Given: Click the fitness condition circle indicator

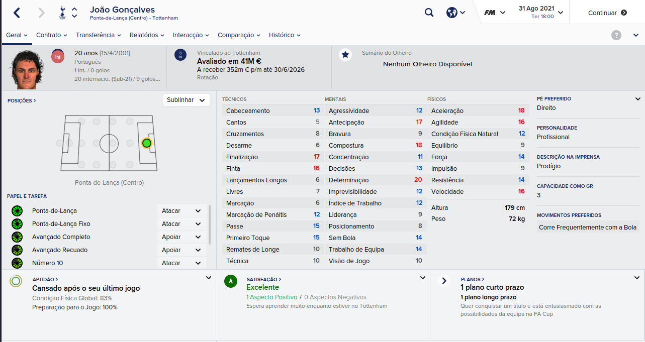Looking at the screenshot, I should [x=16, y=281].
